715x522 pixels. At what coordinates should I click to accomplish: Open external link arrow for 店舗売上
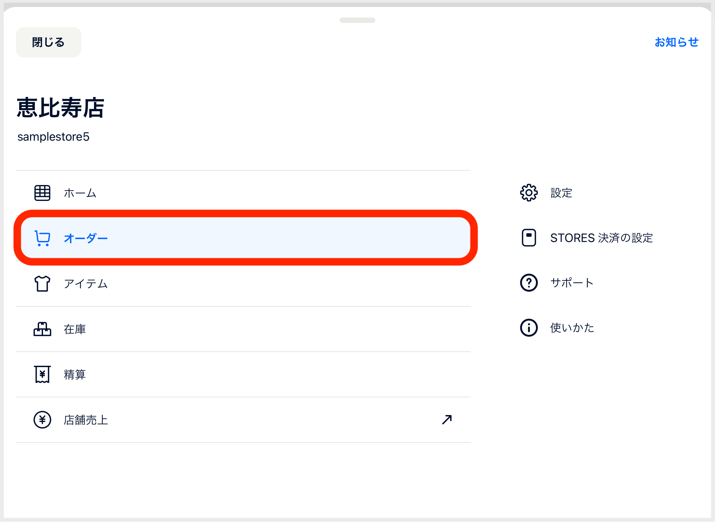[x=447, y=420]
